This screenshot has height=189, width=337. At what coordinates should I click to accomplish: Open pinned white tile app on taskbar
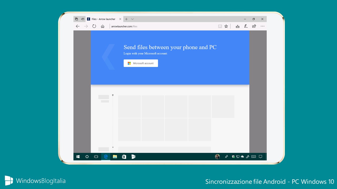[x=133, y=157]
